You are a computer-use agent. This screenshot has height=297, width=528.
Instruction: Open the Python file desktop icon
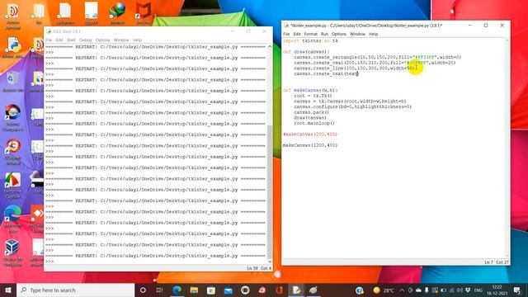point(13,48)
